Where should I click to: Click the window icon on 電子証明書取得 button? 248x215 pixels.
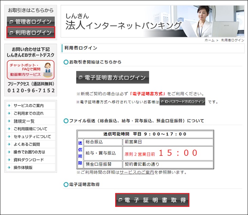tap(120, 200)
